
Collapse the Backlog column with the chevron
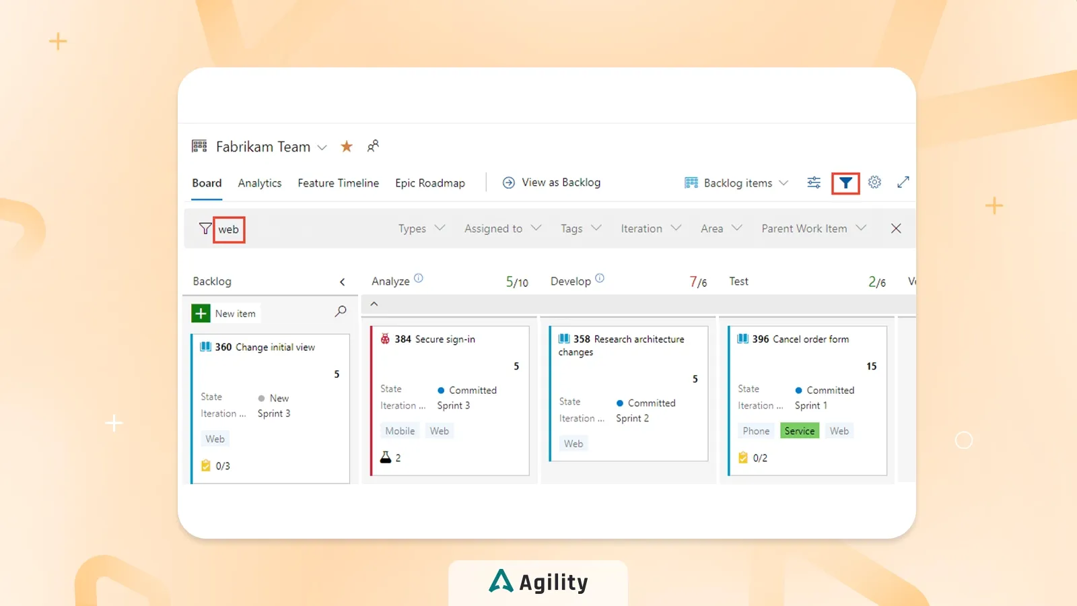(343, 281)
